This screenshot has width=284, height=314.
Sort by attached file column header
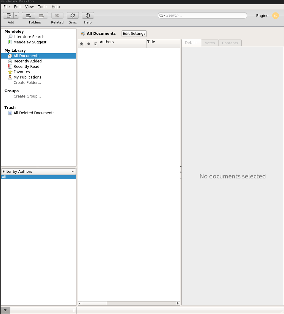96,44
